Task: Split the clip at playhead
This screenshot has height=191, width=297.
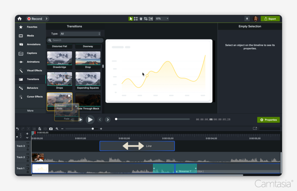Action: pyautogui.click(x=45, y=129)
